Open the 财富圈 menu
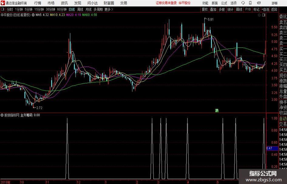Viewport: 287px width, 184px height. [109, 3]
